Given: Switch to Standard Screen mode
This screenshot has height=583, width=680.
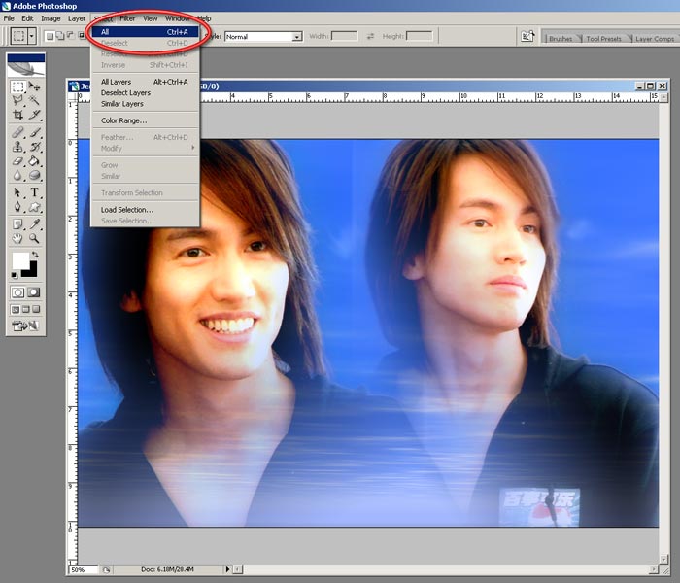Looking at the screenshot, I should tap(16, 309).
